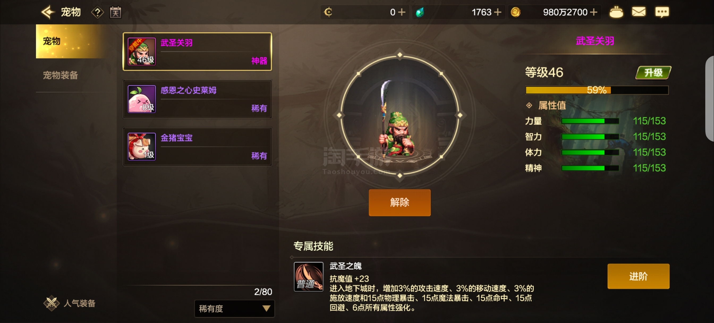Click the 解除 button

pos(399,202)
